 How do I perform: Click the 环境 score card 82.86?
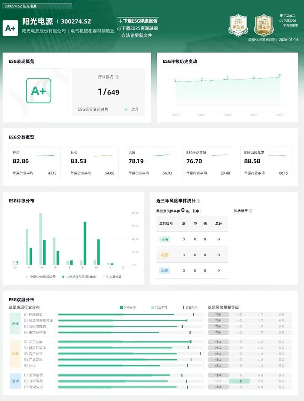tap(35, 163)
